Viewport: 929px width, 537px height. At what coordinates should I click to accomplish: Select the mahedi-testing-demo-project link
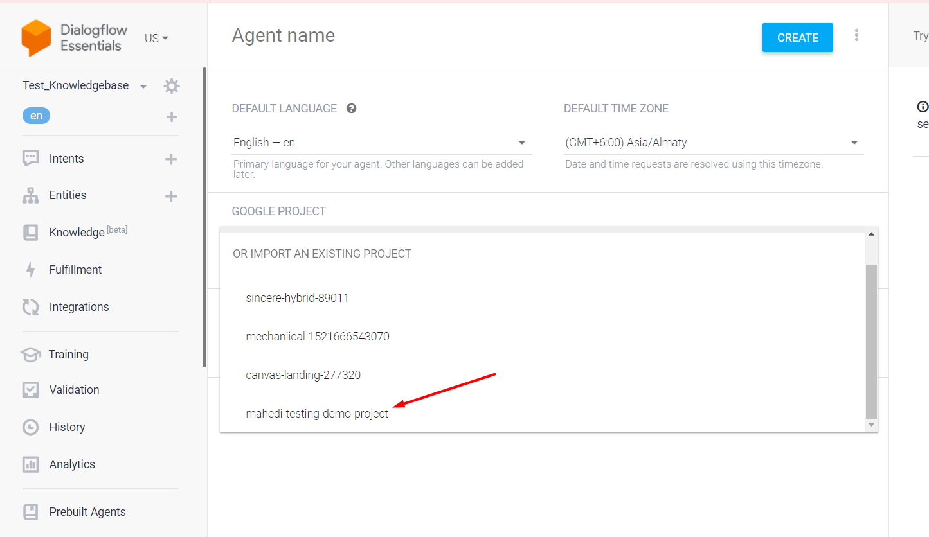(317, 413)
